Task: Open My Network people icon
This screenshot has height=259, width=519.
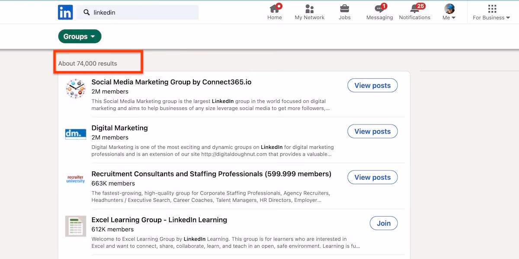Action: [x=310, y=9]
